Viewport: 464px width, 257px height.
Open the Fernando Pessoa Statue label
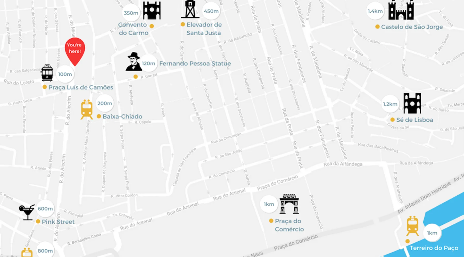pyautogui.click(x=195, y=63)
